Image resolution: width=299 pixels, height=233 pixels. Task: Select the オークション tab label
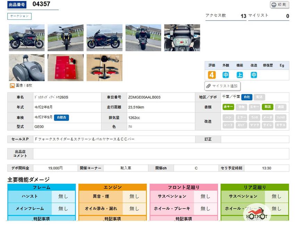coord(19,16)
